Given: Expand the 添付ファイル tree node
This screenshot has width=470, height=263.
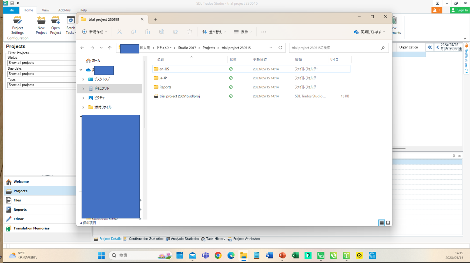Looking at the screenshot, I should 83,107.
